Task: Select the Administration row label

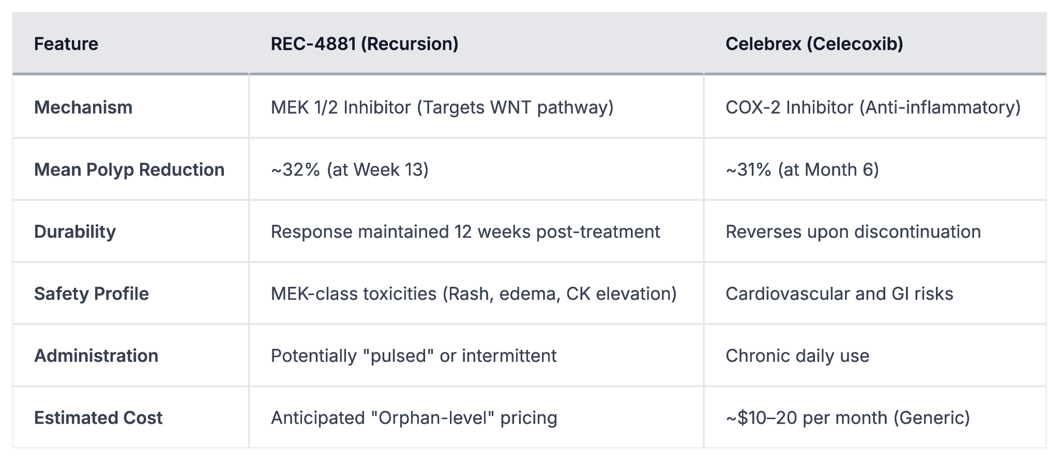Action: [x=96, y=356]
